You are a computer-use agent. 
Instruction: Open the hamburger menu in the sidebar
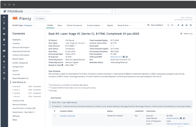point(4,17)
